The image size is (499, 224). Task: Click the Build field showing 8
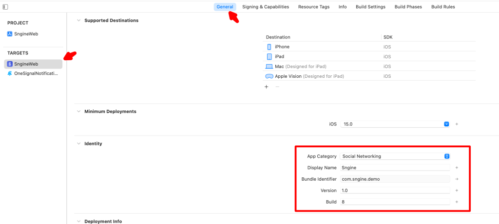pos(395,202)
